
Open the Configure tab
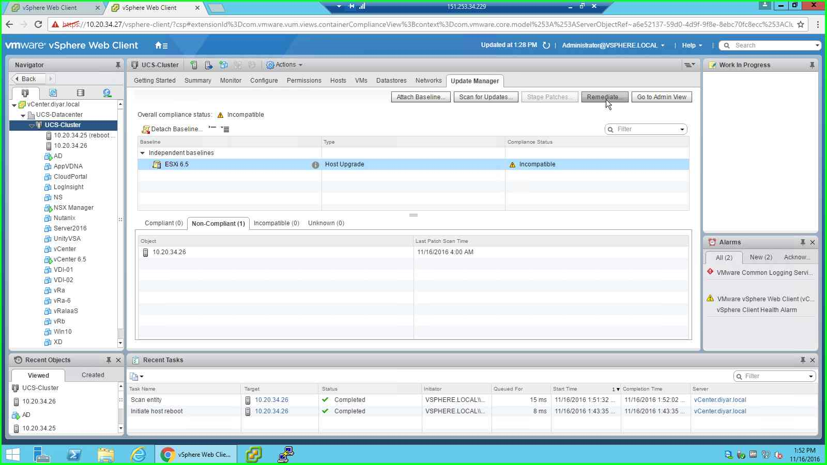264,81
